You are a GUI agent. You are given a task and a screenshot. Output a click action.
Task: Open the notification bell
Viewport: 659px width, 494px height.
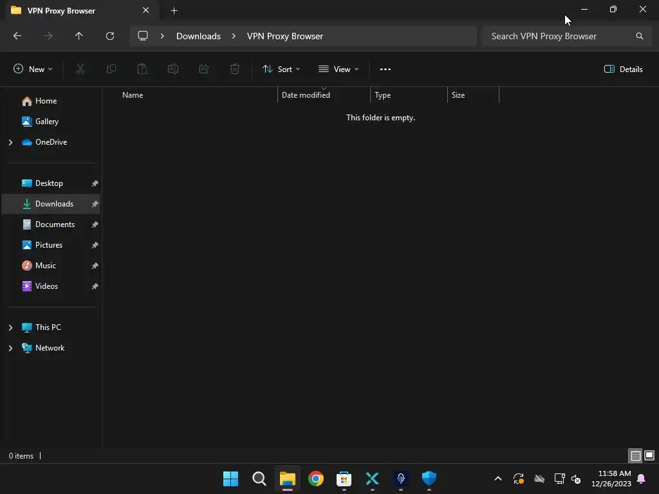(x=642, y=479)
